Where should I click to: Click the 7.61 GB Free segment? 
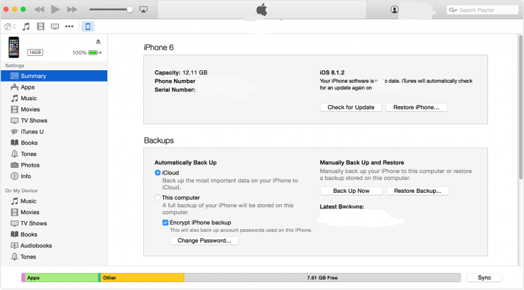(x=322, y=277)
